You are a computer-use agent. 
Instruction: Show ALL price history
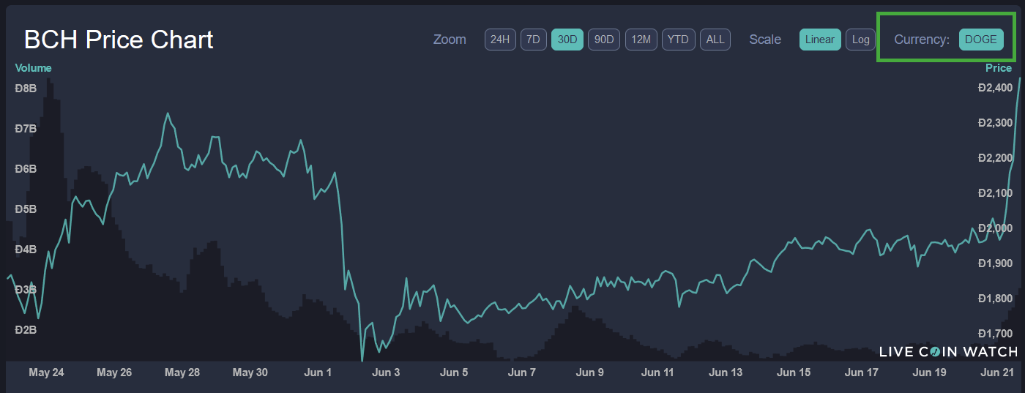(x=715, y=40)
